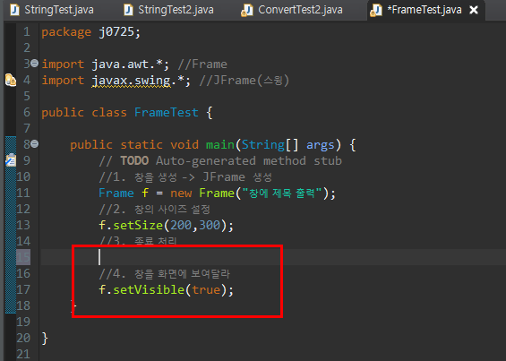
Task: Click the StringTest.java file icon
Action: click(14, 10)
